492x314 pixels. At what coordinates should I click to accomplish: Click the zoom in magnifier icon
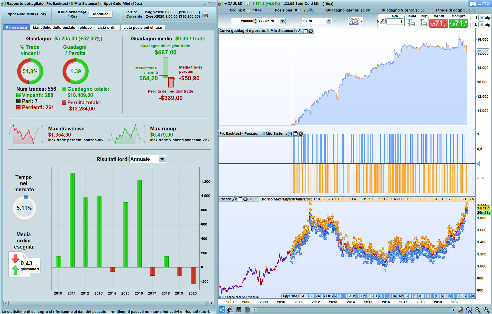486,310
